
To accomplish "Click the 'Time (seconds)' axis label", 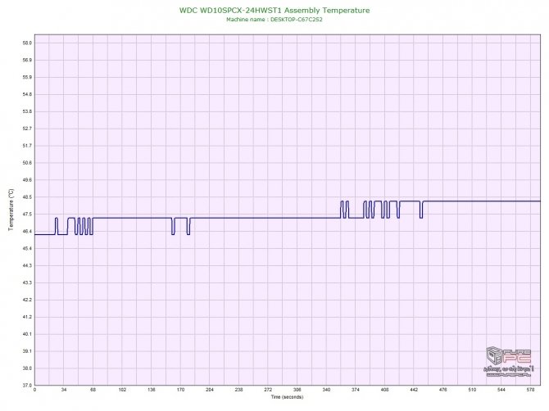I will click(x=287, y=397).
